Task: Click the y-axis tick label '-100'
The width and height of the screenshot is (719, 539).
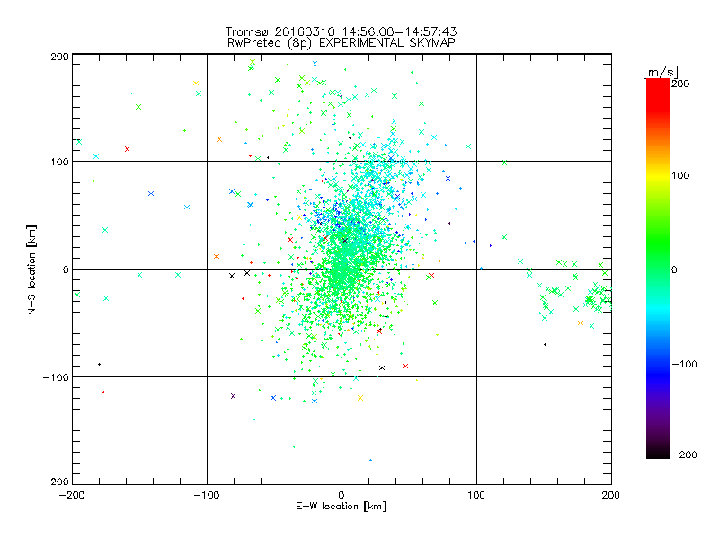Action: coord(56,377)
